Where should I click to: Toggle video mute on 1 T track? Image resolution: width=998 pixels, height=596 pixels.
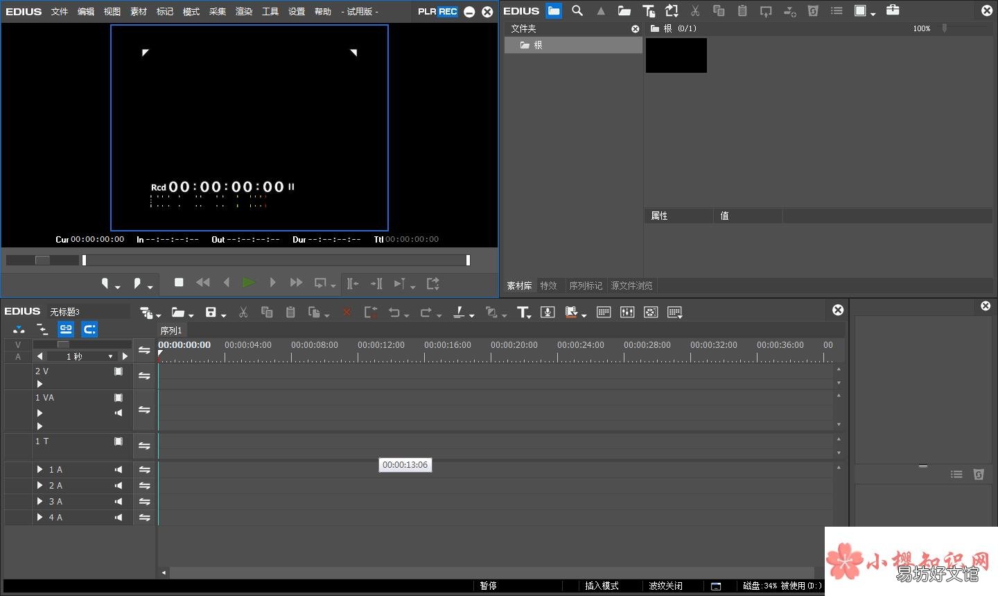click(119, 441)
